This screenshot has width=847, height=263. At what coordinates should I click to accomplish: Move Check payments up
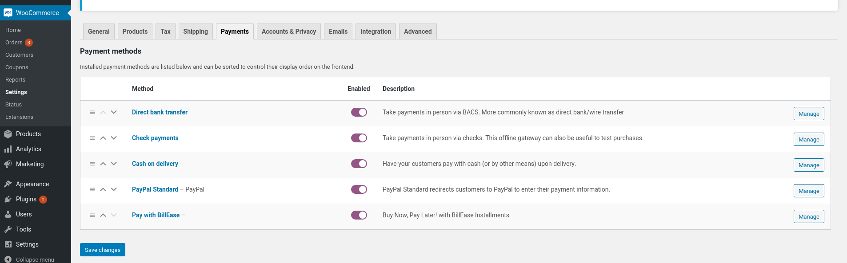(x=103, y=138)
